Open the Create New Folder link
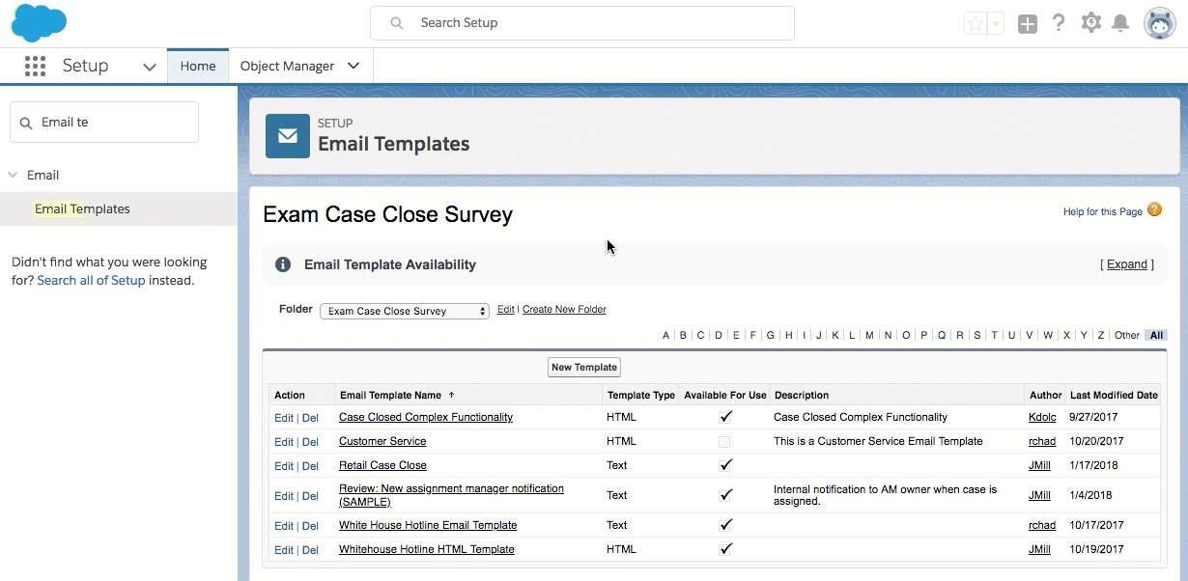This screenshot has width=1188, height=581. point(564,309)
